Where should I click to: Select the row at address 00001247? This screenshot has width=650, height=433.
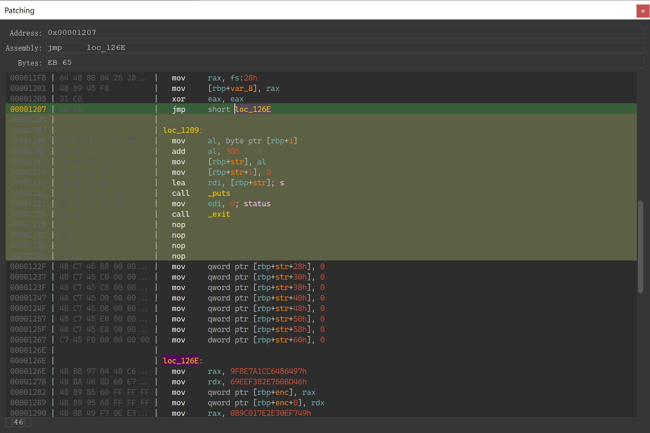coord(321,298)
